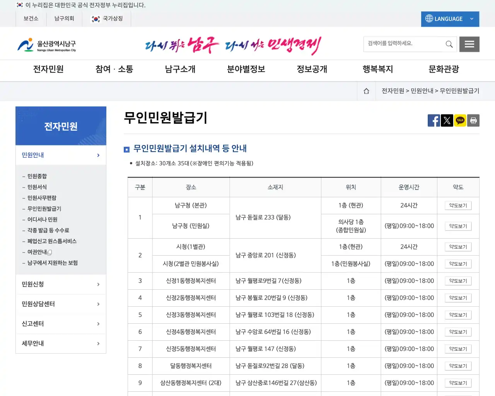Open 정보공개 main menu
Viewport: 495px width, 396px height.
pyautogui.click(x=312, y=69)
